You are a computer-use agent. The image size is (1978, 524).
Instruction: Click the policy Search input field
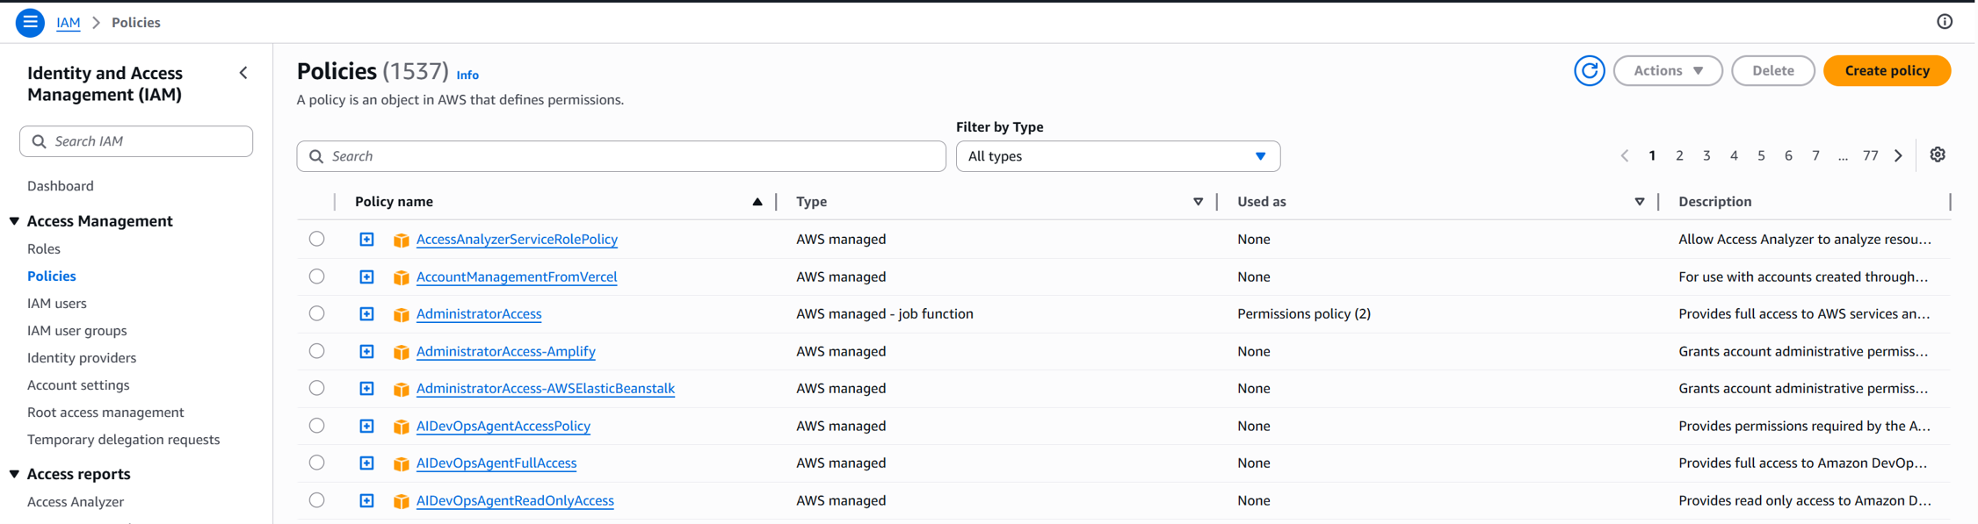click(621, 156)
